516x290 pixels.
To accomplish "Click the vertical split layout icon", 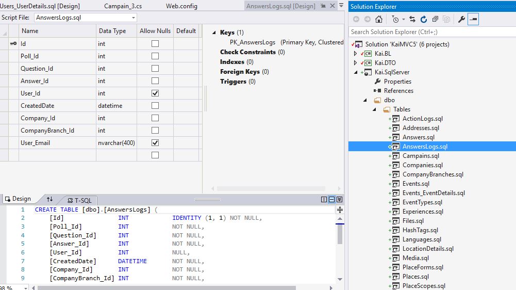I will tap(324, 199).
